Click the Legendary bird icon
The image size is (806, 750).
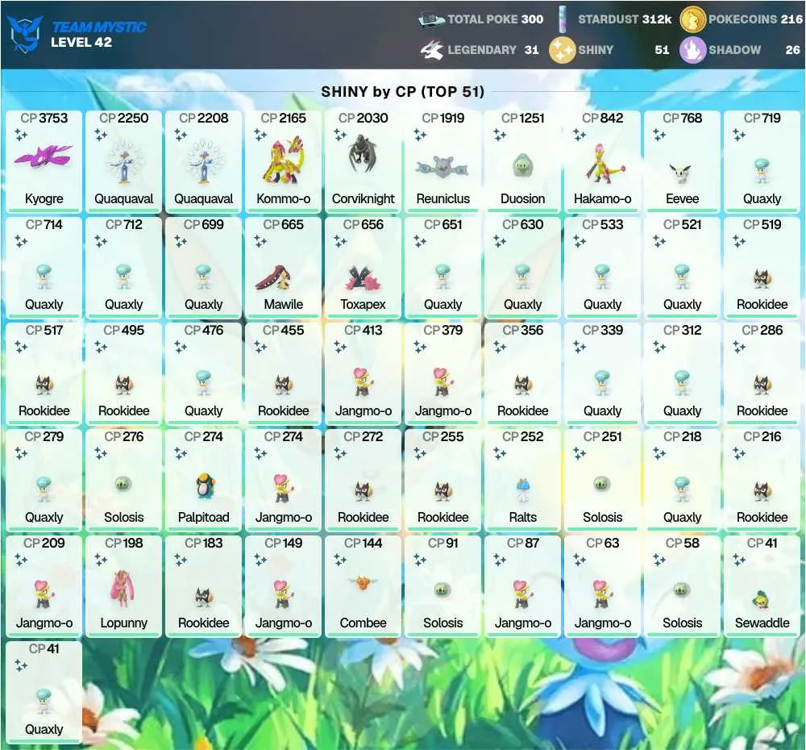(432, 50)
